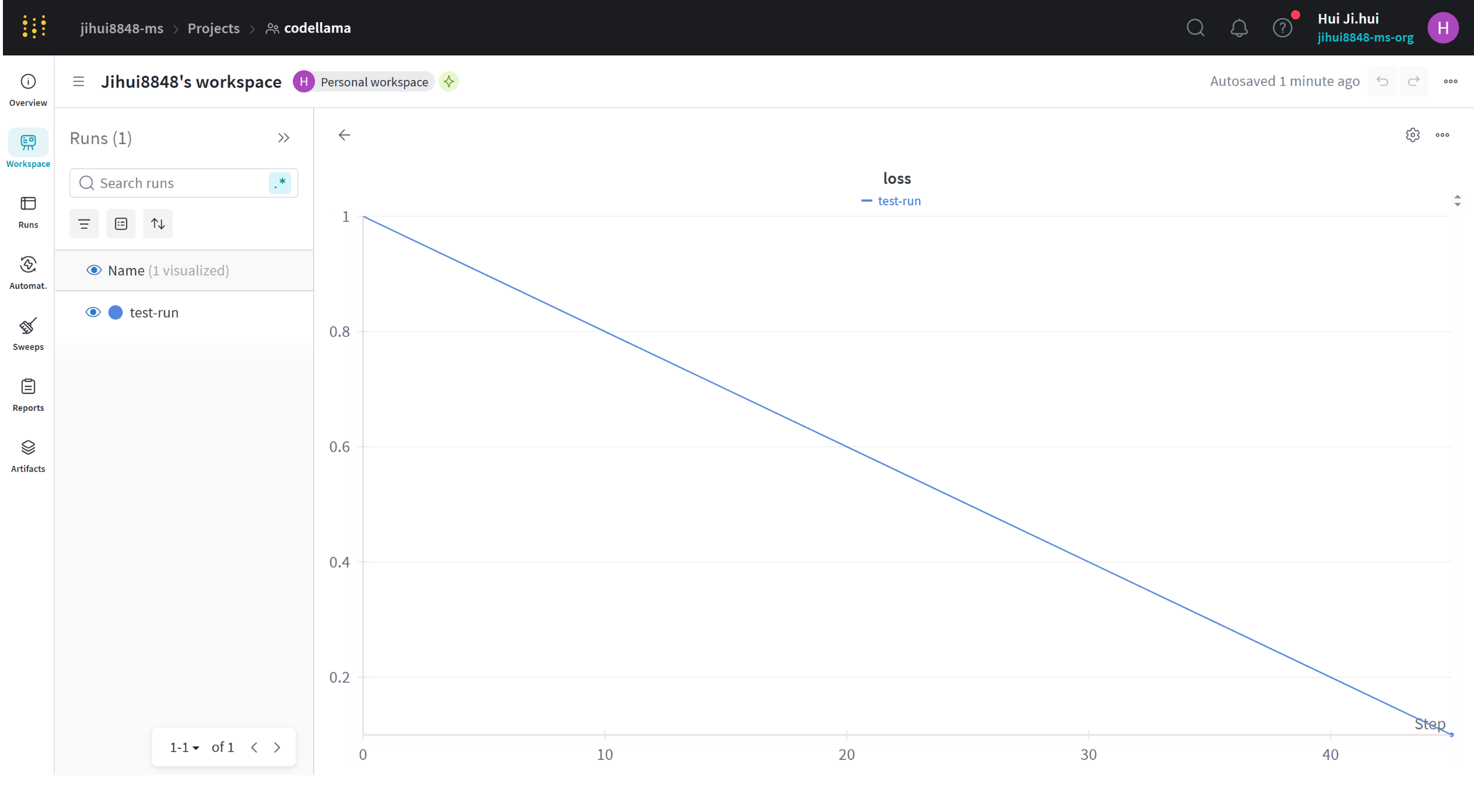Viewport: 1474px width, 806px height.
Task: Toggle the regex search button
Action: pos(280,183)
